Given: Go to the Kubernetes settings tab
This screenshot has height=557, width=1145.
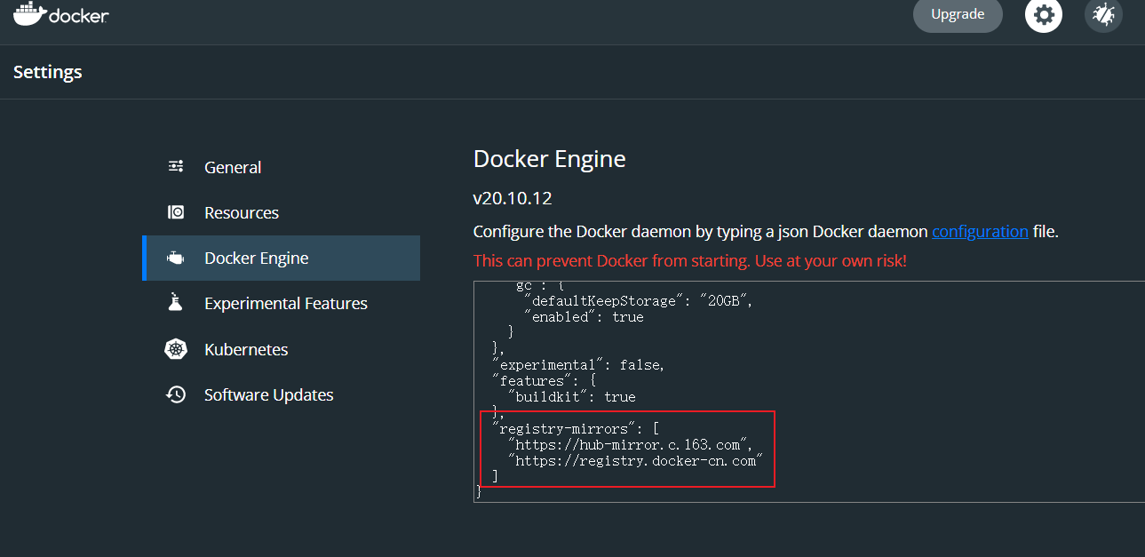Looking at the screenshot, I should point(281,349).
